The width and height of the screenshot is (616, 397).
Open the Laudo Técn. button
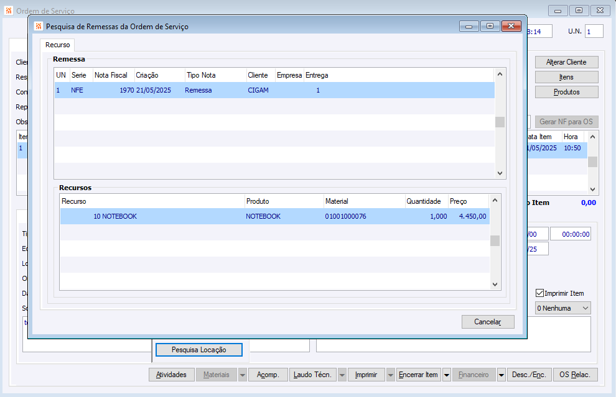coord(313,375)
